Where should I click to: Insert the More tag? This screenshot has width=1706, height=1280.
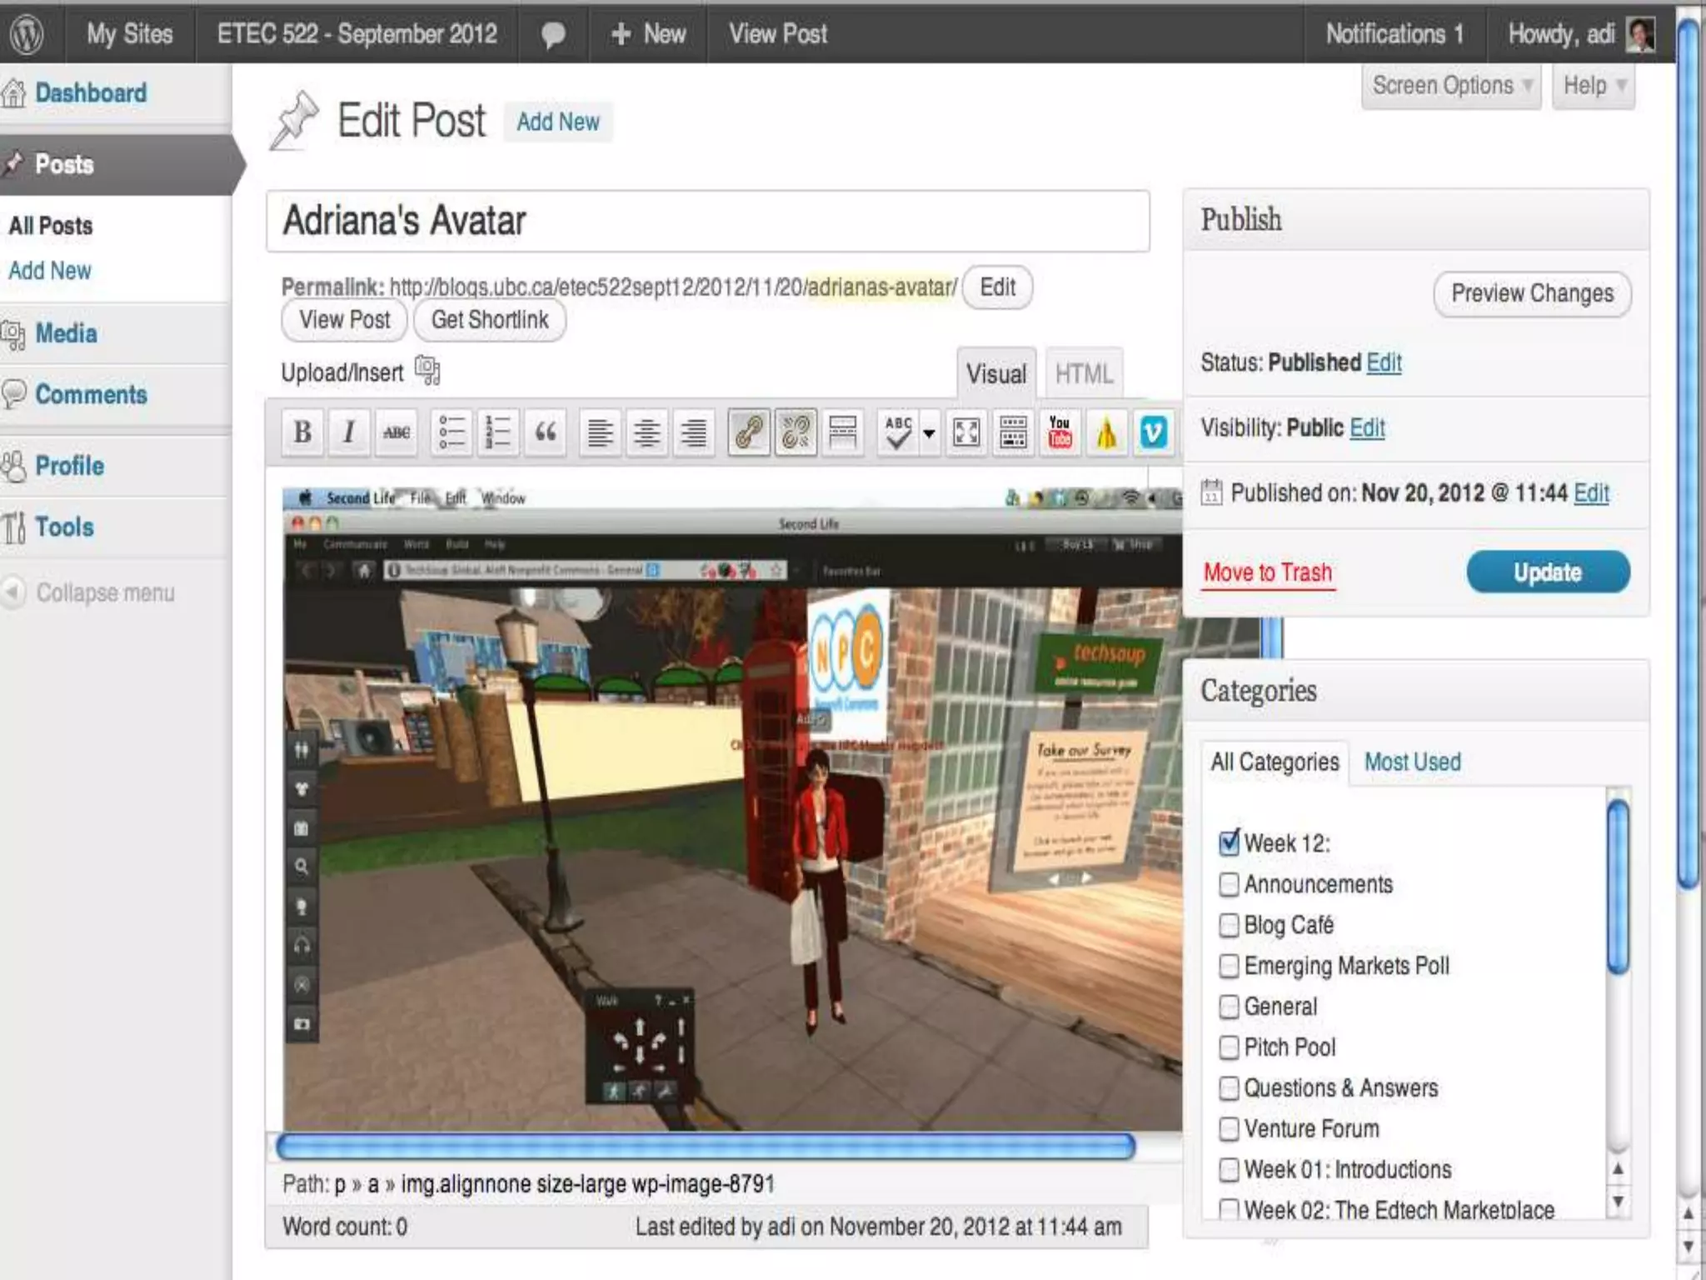842,432
